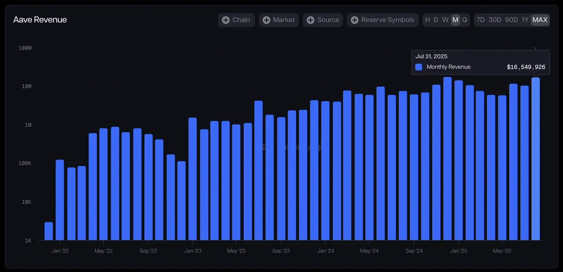Click the Monthly Revenue blue legend swatch

[418, 67]
